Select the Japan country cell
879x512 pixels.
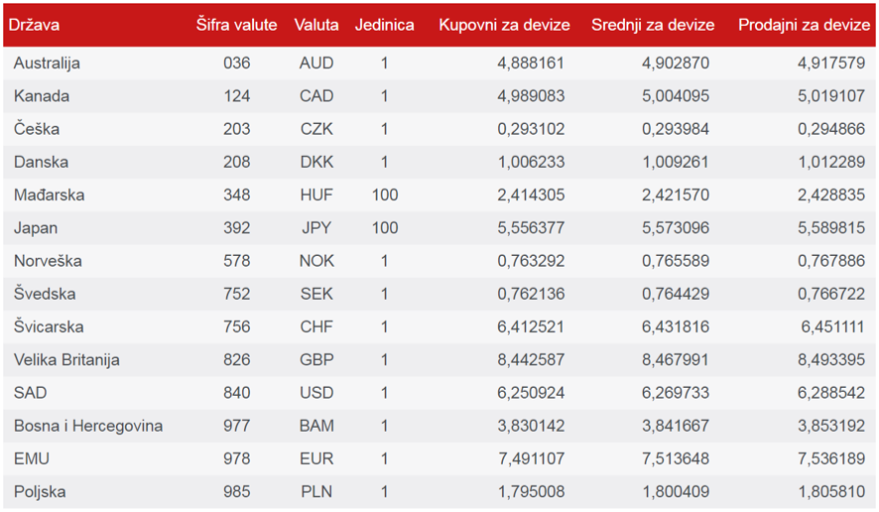point(36,228)
